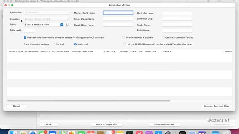Click the plus icon in the main window's sidebar footer

[2, 127]
